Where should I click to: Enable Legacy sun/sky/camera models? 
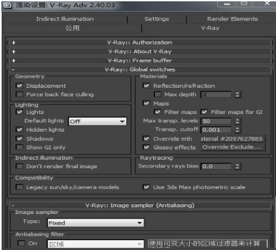point(20,187)
